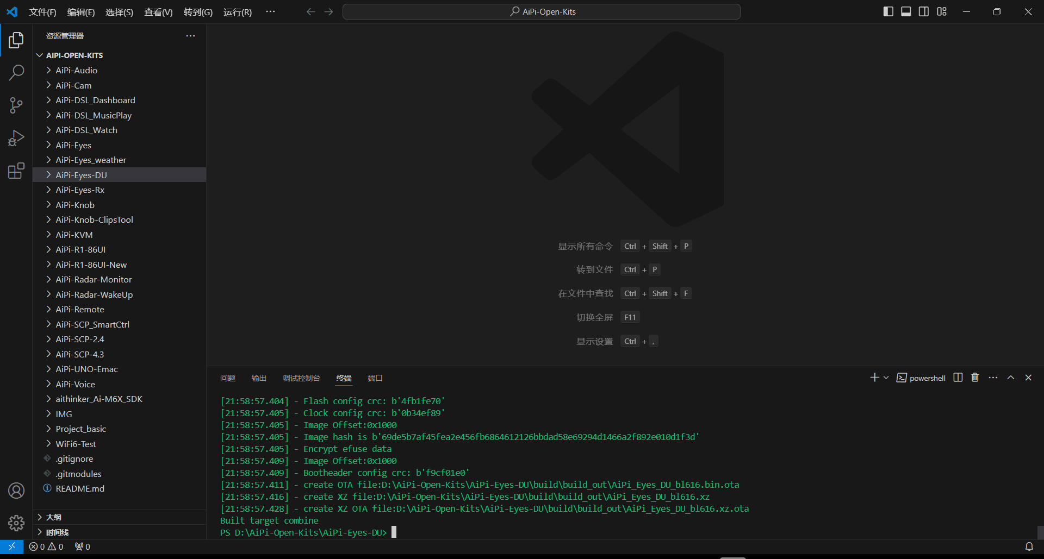Expand the AiPi-Audio folder

pos(120,70)
